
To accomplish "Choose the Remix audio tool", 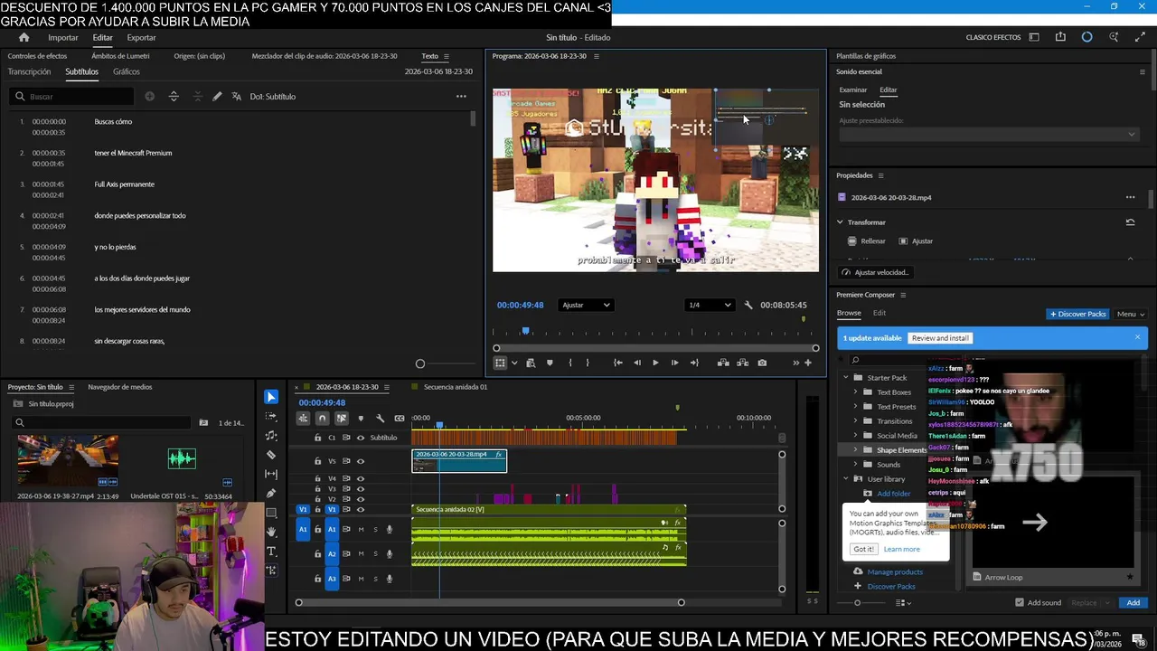I will click(271, 436).
